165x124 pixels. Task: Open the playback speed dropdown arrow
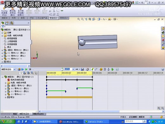point(73,69)
